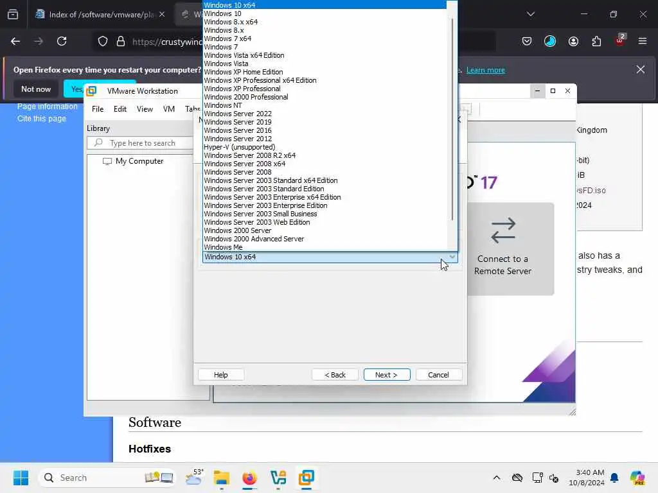This screenshot has width=658, height=493.
Task: Pick Windows 8.x from the version list
Action: click(325, 30)
